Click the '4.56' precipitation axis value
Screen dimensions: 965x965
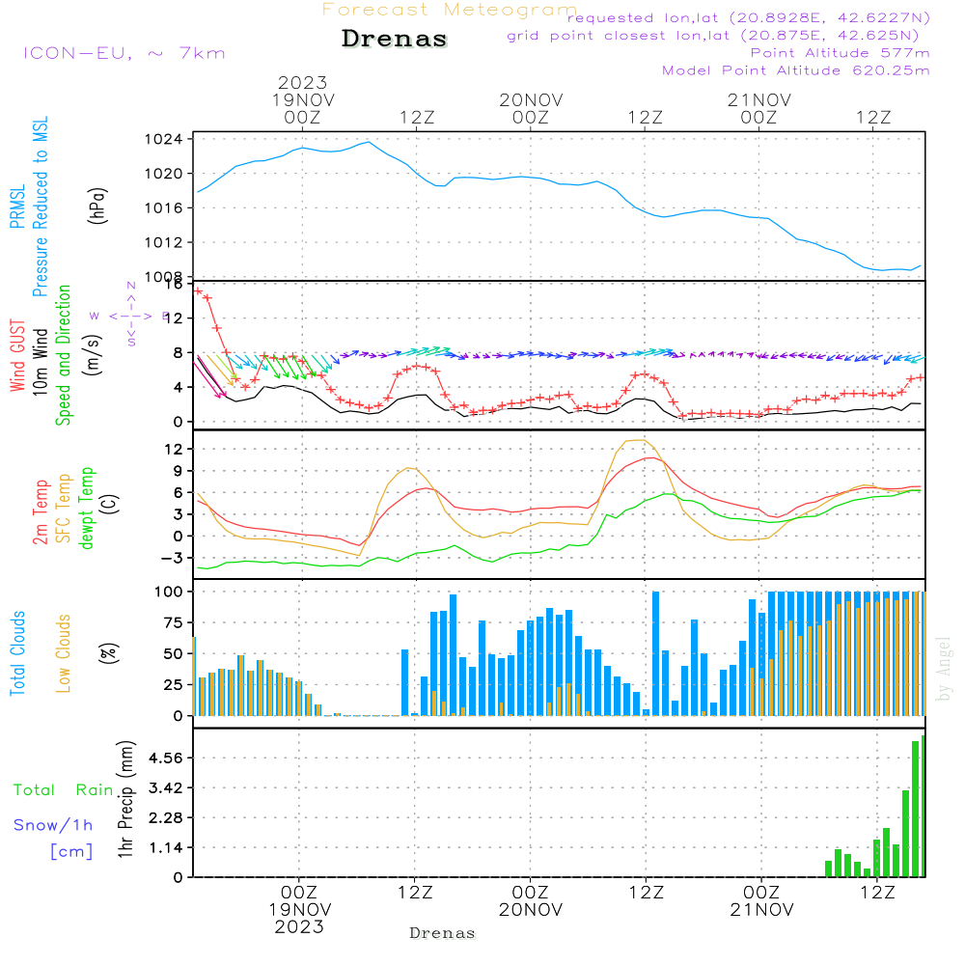coord(166,758)
